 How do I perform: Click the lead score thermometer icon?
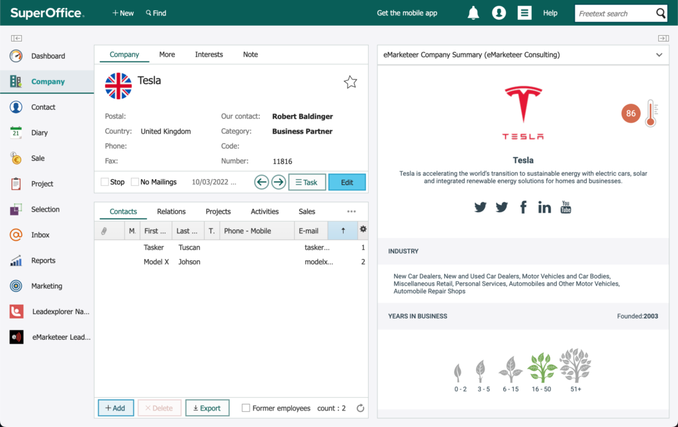652,113
